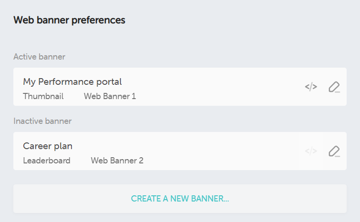Click embed code icon for My Performance portal
This screenshot has height=222, width=360.
coord(311,87)
